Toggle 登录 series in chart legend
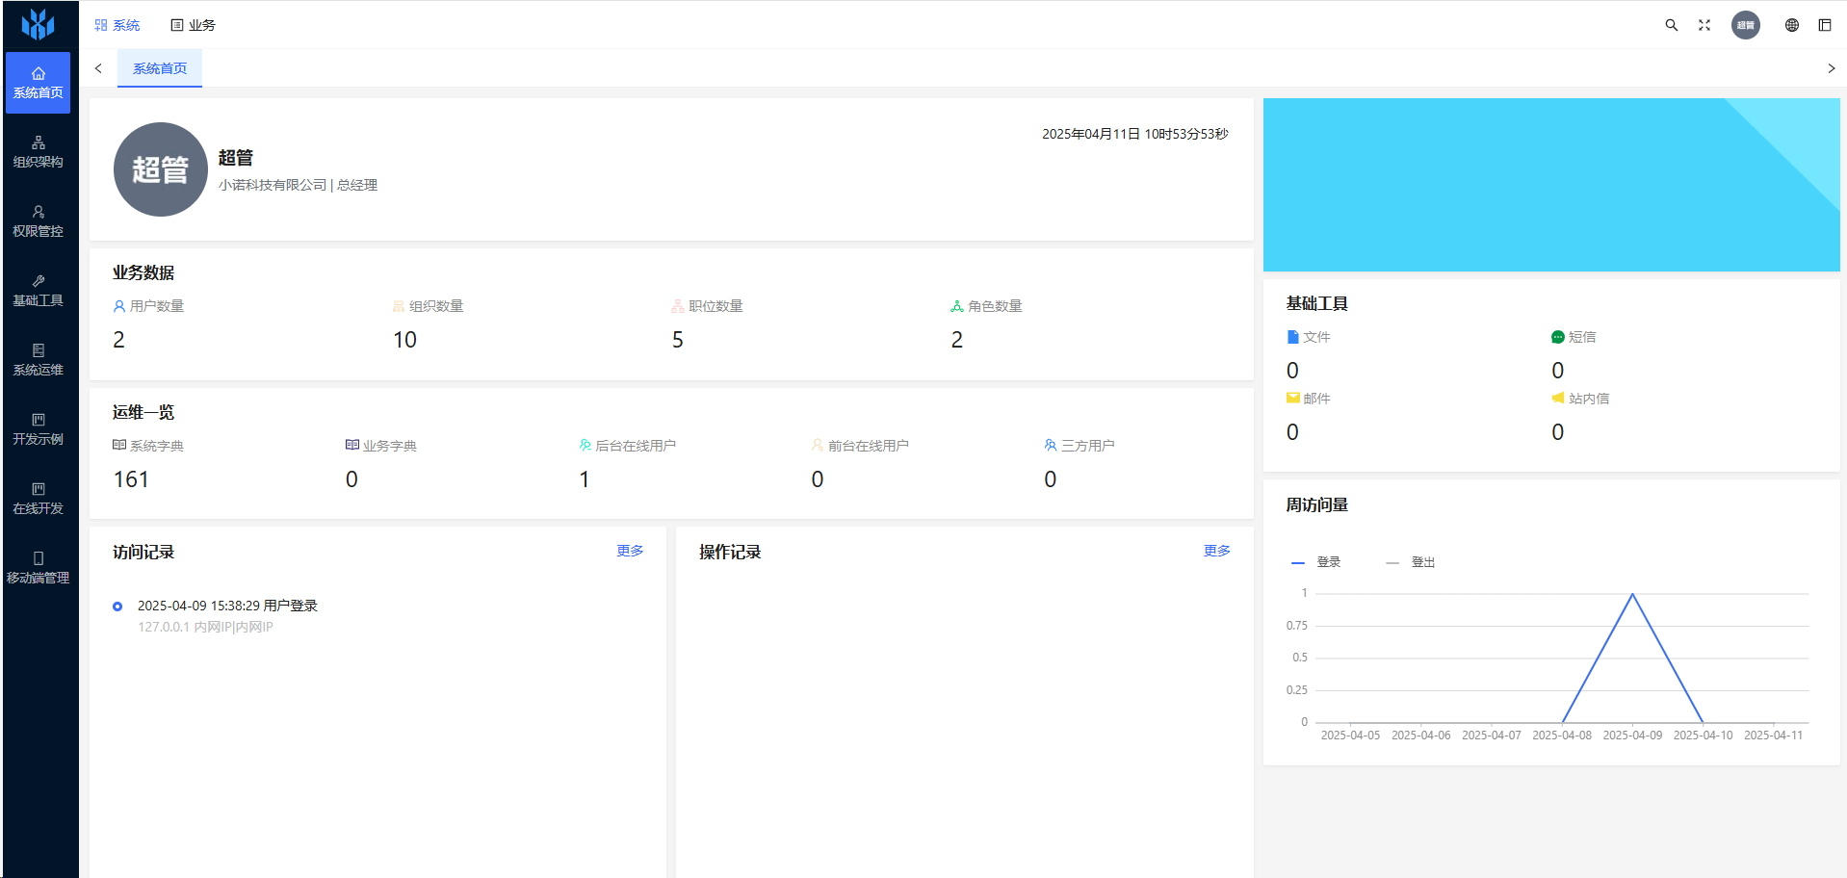This screenshot has width=1847, height=878. 1316,562
